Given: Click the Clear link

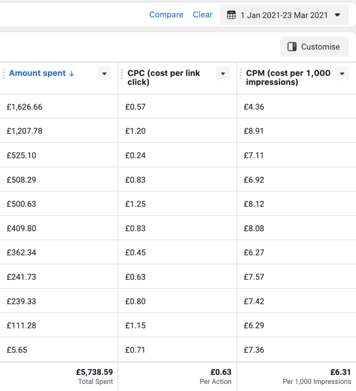Looking at the screenshot, I should tap(203, 15).
